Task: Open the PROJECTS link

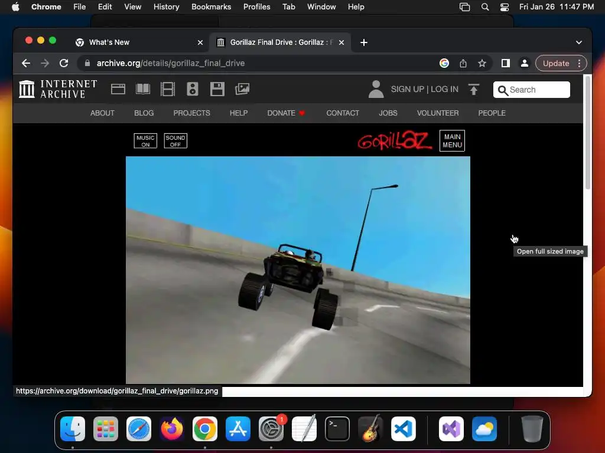Action: click(x=192, y=113)
